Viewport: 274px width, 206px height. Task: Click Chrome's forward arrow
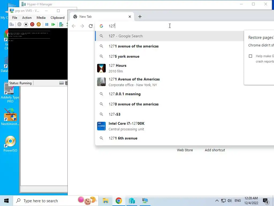(x=82, y=26)
